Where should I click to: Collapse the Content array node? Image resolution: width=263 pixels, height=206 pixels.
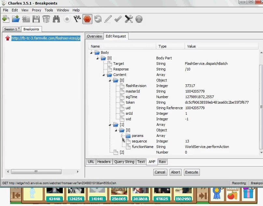(104, 75)
